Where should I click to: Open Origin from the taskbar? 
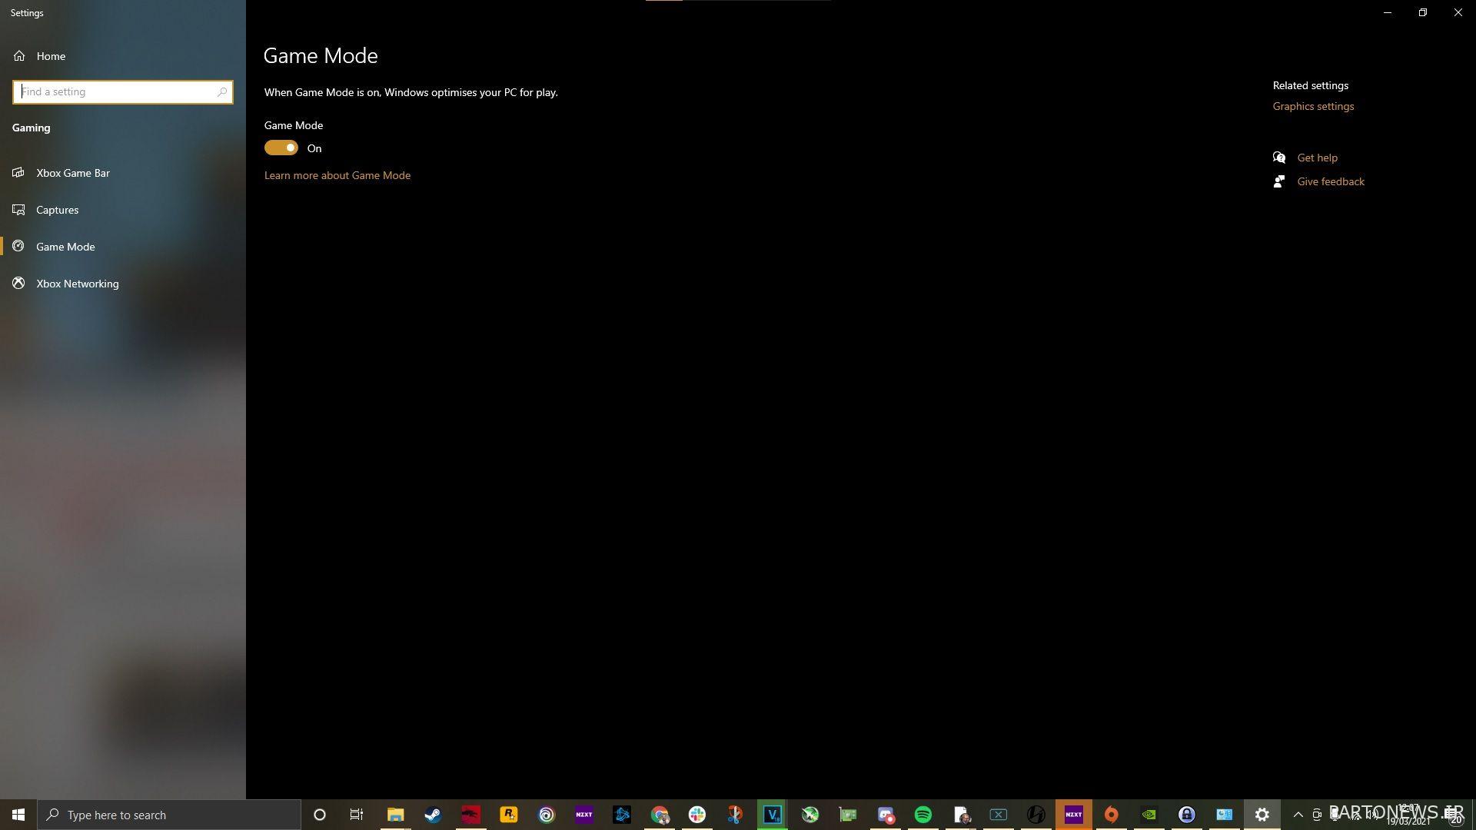(x=1112, y=815)
